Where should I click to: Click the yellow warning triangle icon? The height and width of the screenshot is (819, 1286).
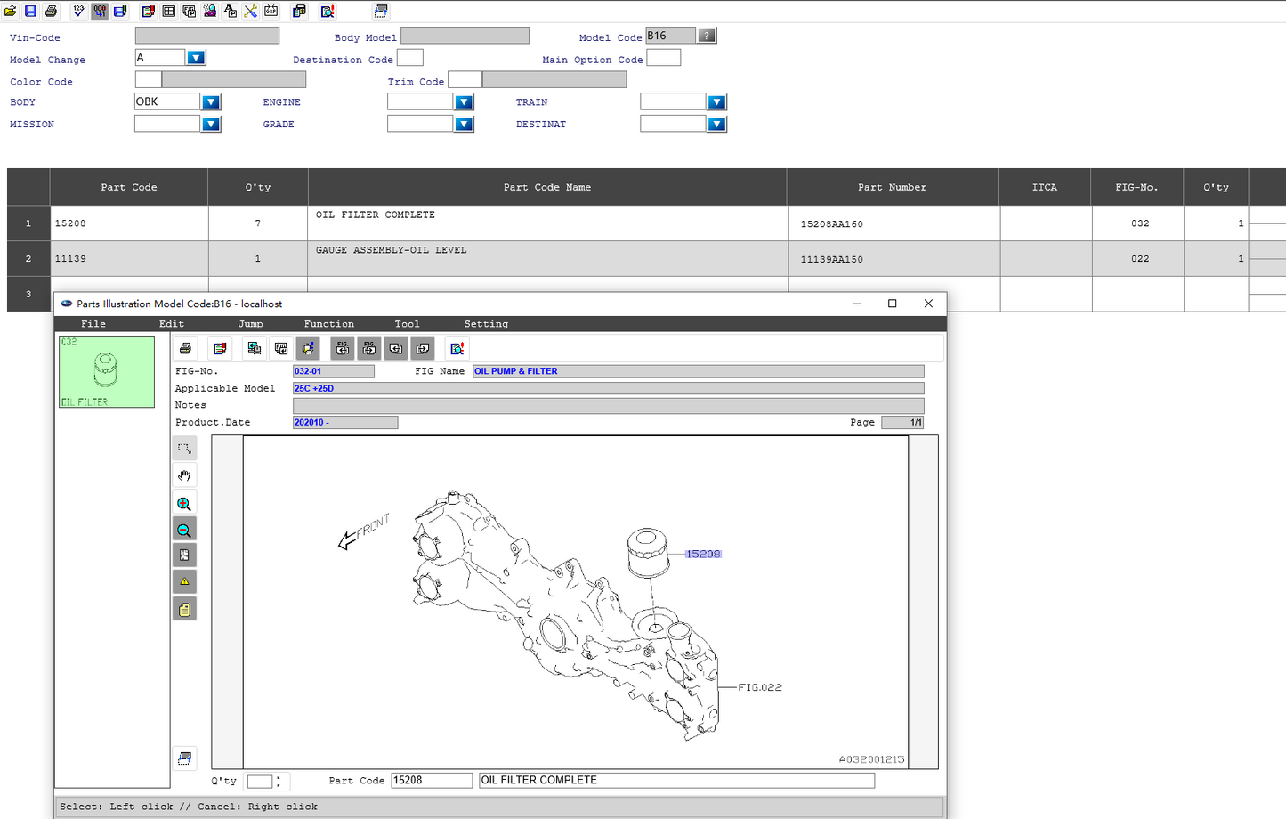(184, 582)
